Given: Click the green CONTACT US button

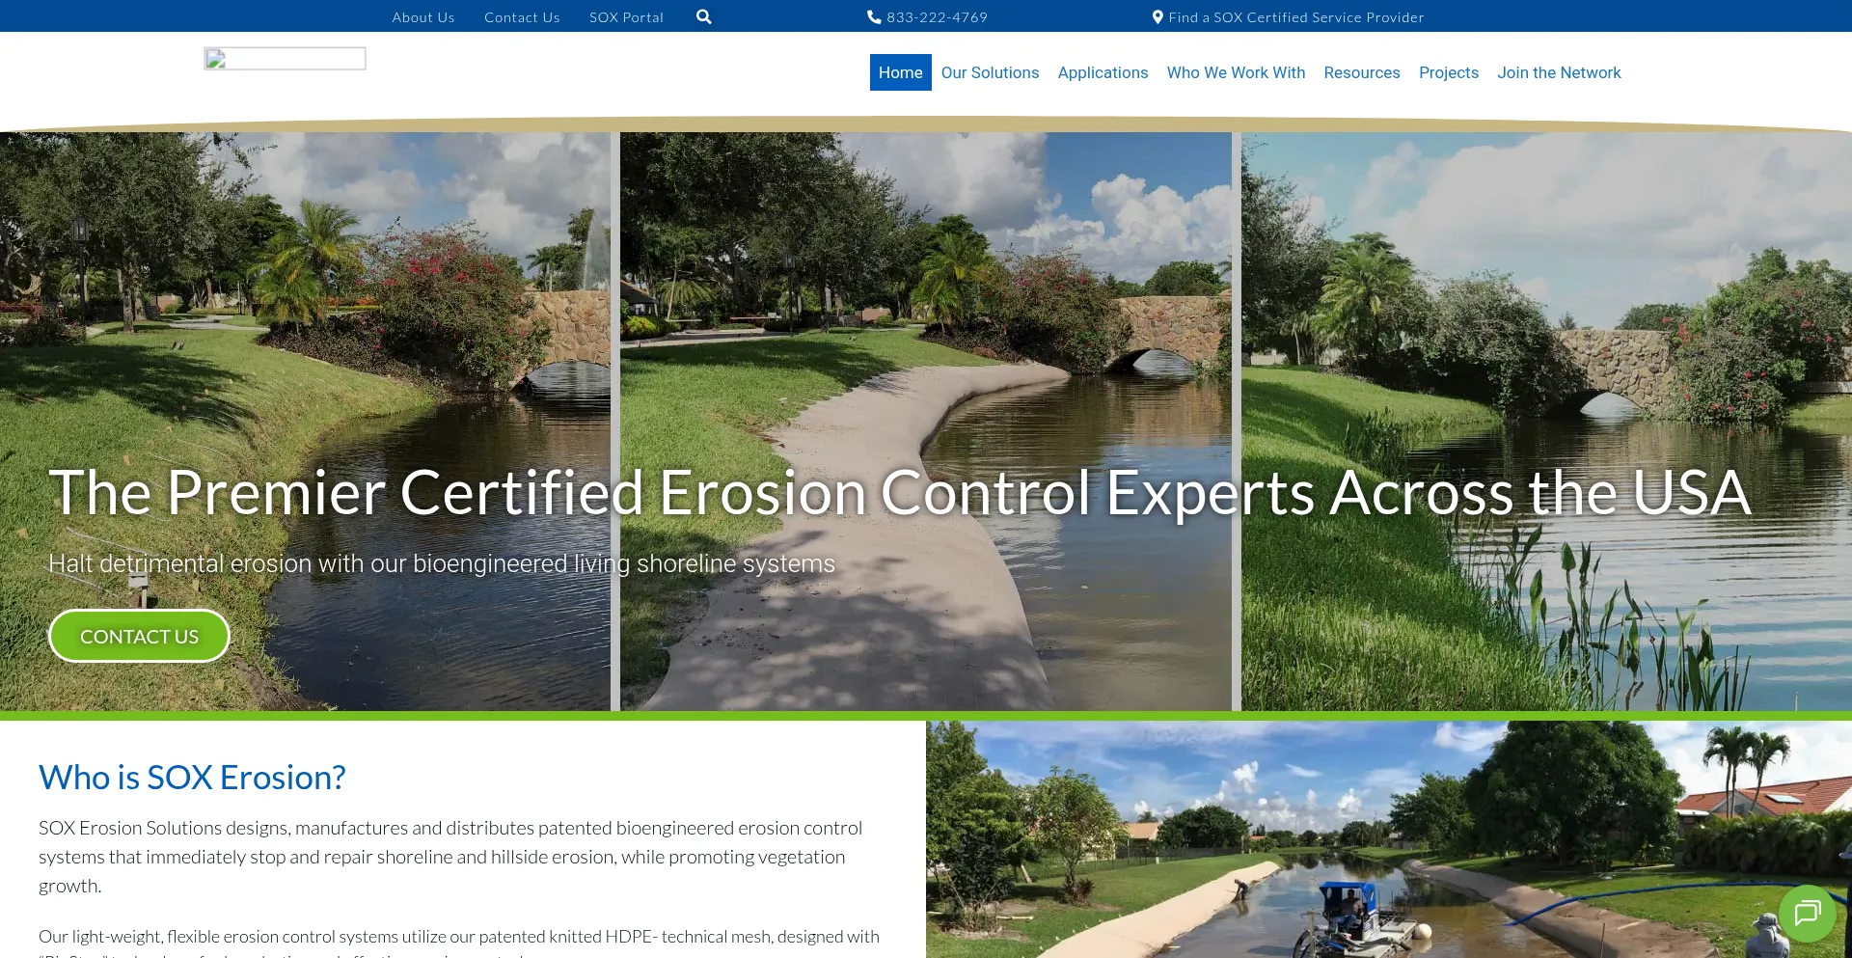Looking at the screenshot, I should click(139, 636).
